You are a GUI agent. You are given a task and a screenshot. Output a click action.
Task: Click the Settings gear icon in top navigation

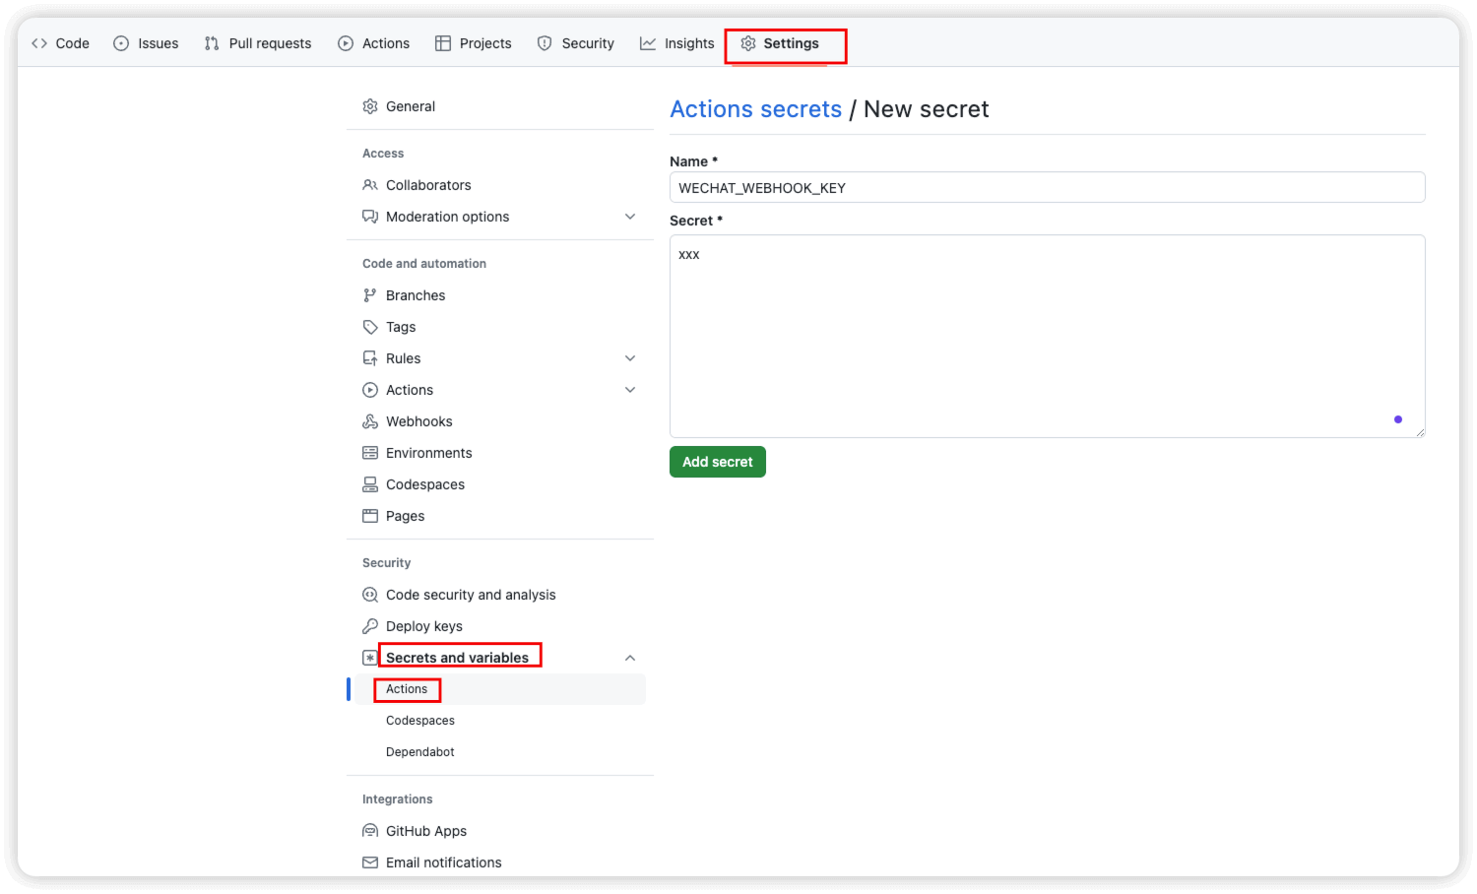748,43
